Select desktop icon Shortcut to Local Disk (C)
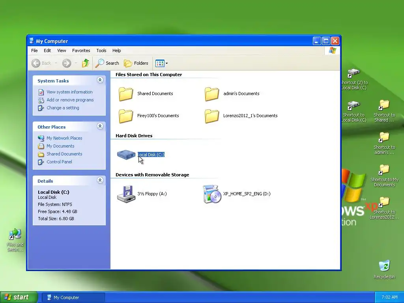Image resolution: width=404 pixels, height=303 pixels. [353, 105]
